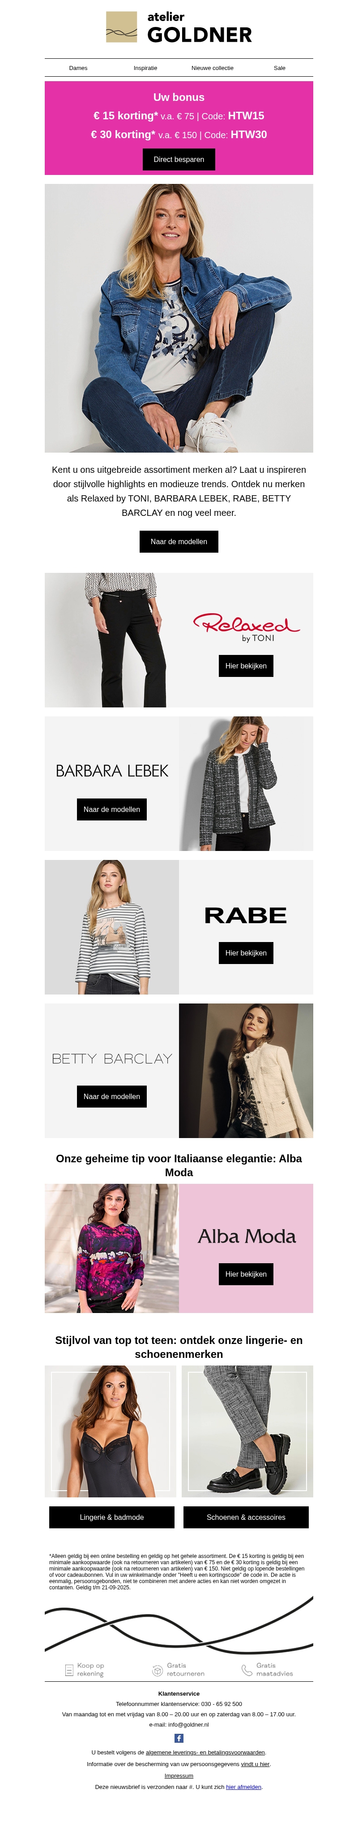
Task: Follow the hier afmelden unsubscribe link
Action: [244, 1787]
